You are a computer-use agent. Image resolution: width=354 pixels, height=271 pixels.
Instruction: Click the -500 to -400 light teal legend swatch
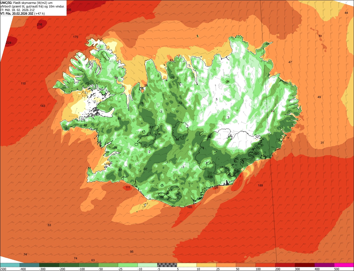point(10,265)
